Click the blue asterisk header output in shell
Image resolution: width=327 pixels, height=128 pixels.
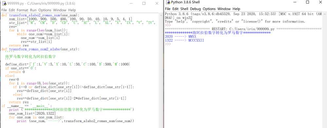tap(218, 33)
